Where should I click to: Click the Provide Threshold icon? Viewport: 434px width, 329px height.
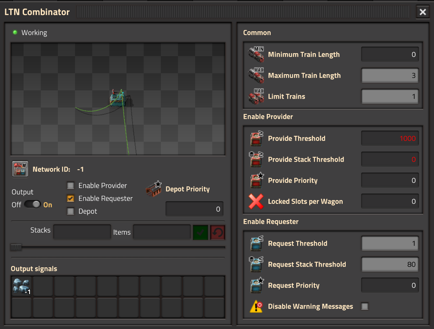click(256, 138)
